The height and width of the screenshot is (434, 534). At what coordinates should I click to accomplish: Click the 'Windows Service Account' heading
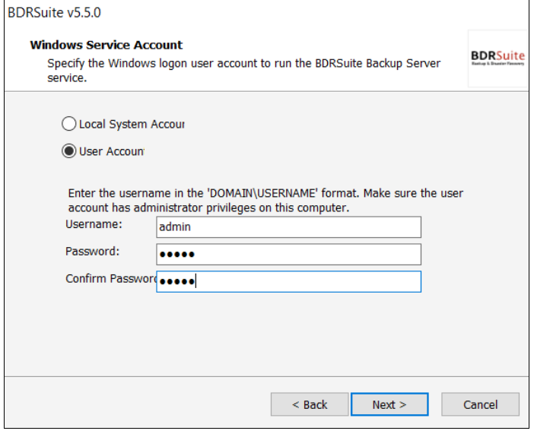(x=106, y=45)
